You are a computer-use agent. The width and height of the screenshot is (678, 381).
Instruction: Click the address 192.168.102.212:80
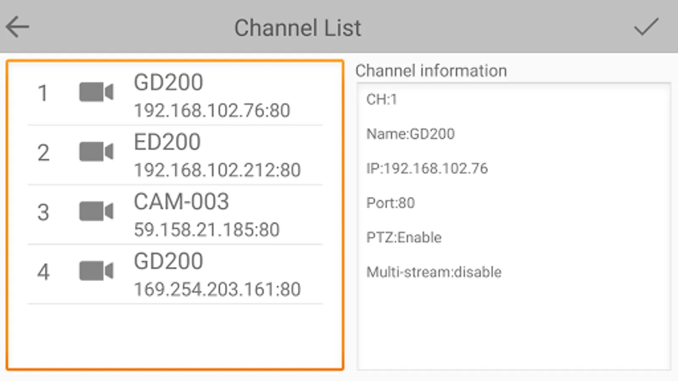pos(217,170)
